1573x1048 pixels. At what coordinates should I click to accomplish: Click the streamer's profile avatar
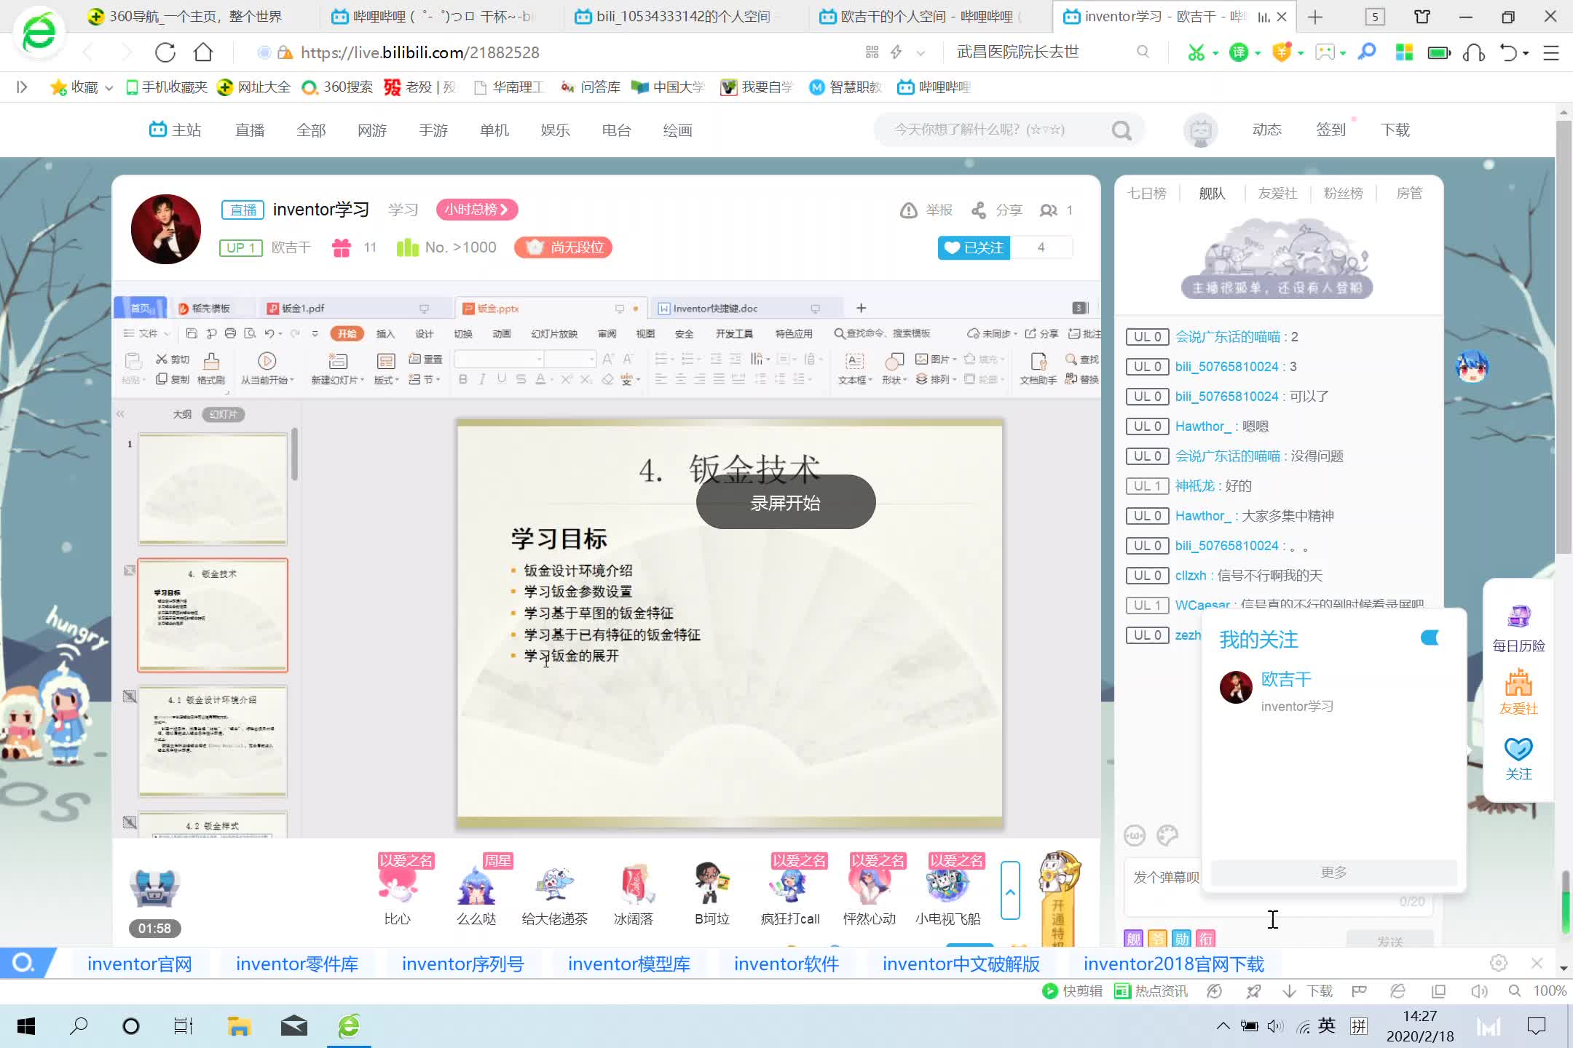tap(166, 229)
